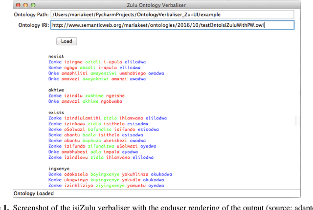Viewport: 313px width, 210px height.
Task: Click the sentence 'Bonke abantu baphuza uketshezi owodwa'
Action: [x=100, y=141]
